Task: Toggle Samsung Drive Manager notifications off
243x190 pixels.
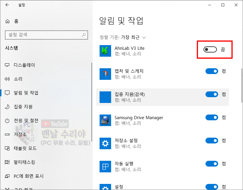Action: [x=212, y=117]
